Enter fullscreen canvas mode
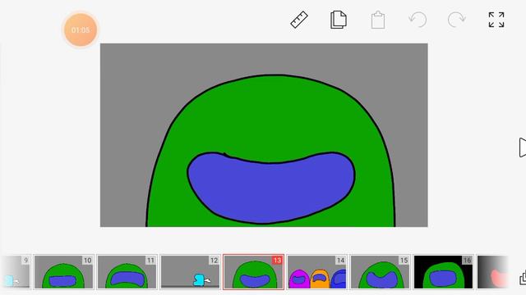The height and width of the screenshot is (295, 526). click(x=496, y=20)
